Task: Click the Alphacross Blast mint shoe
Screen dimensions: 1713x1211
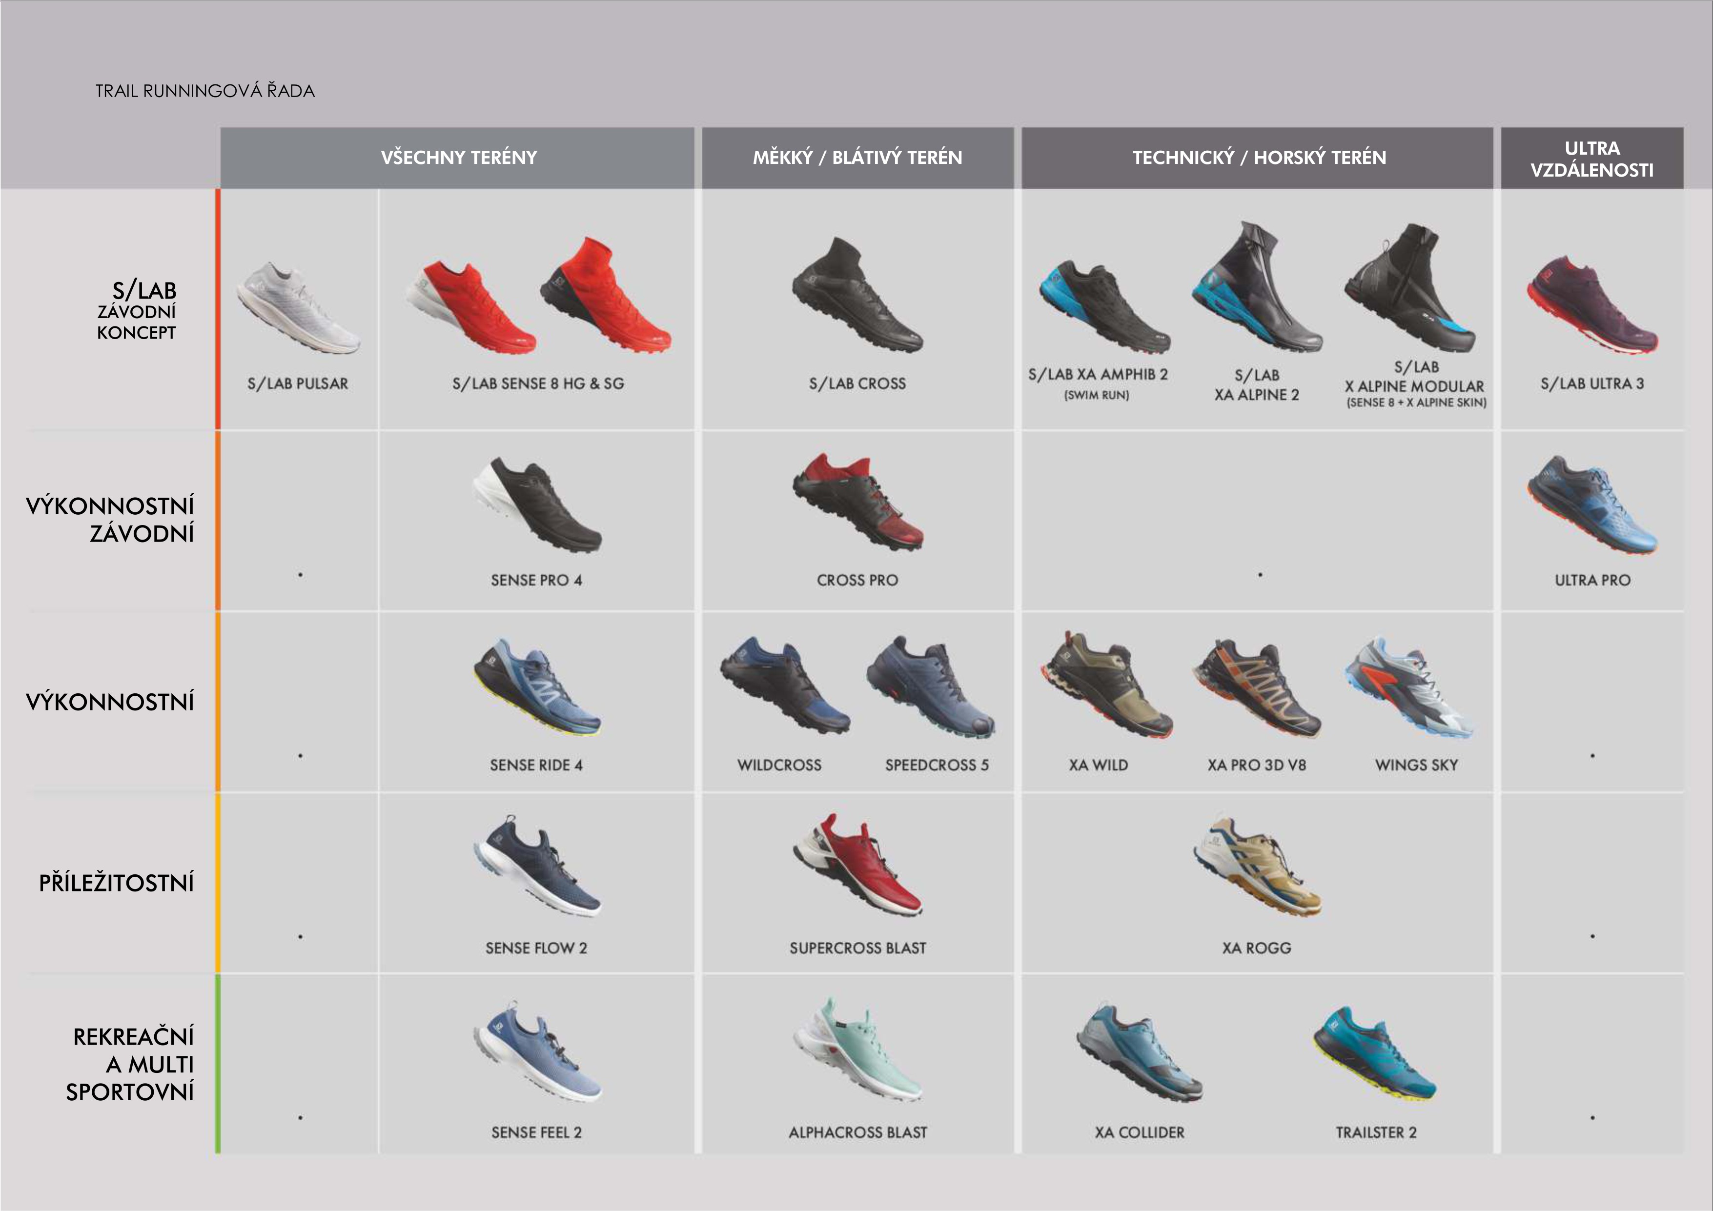Action: point(858,1050)
